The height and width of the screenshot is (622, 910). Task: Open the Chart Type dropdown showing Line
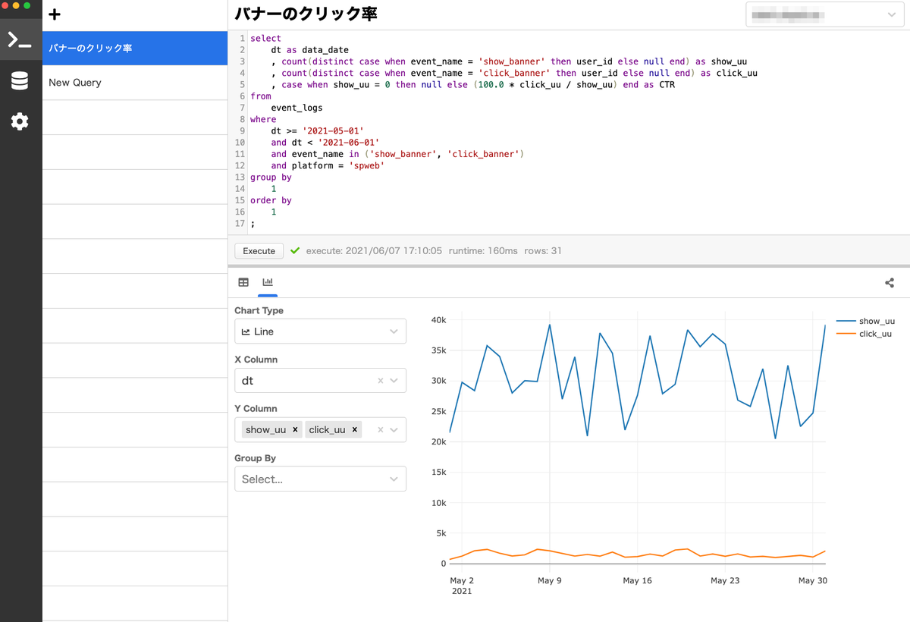pos(320,331)
